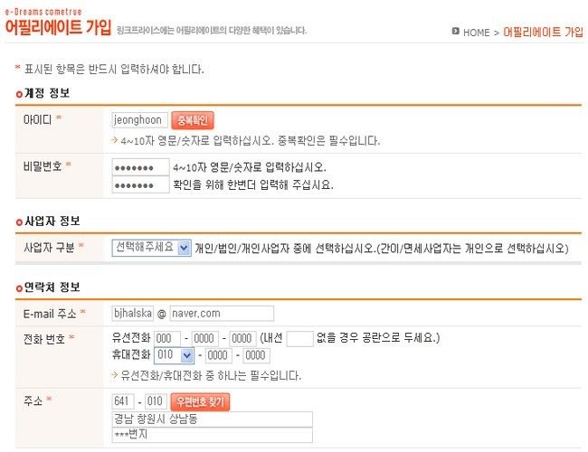
Task: Click the address field 경남 창원시 상남동
Action: 213,419
